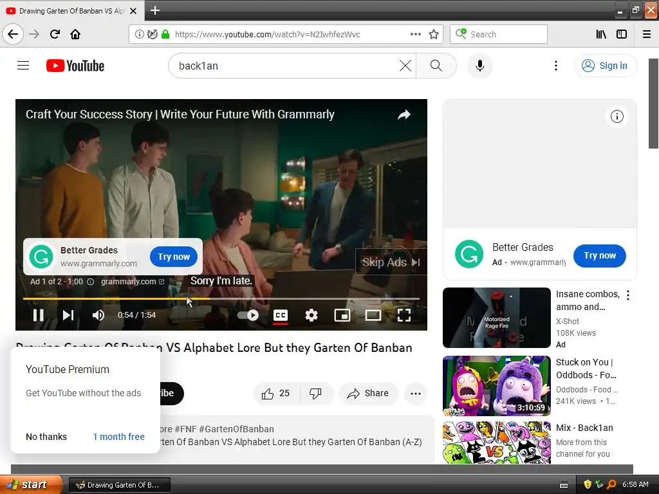
Task: Open the page actions three-dot menu
Action: (x=415, y=34)
